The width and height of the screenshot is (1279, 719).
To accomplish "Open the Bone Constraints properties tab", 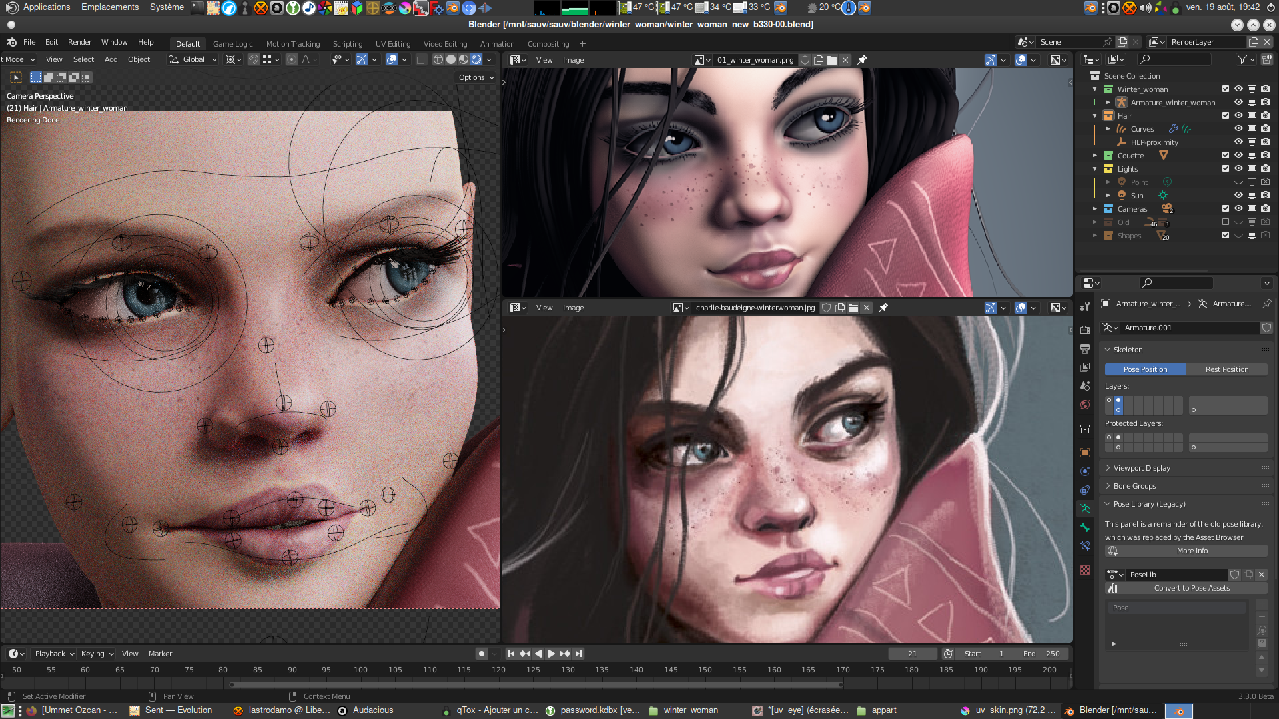I will (x=1085, y=546).
